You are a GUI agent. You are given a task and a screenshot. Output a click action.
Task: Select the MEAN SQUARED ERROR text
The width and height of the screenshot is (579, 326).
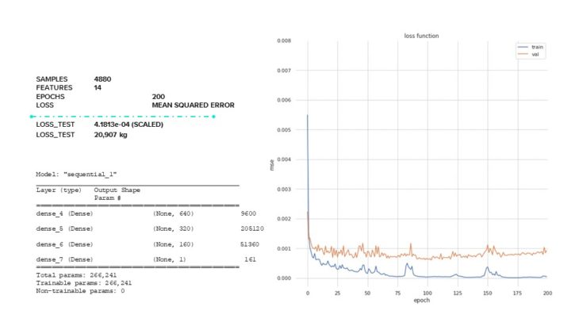coord(187,105)
